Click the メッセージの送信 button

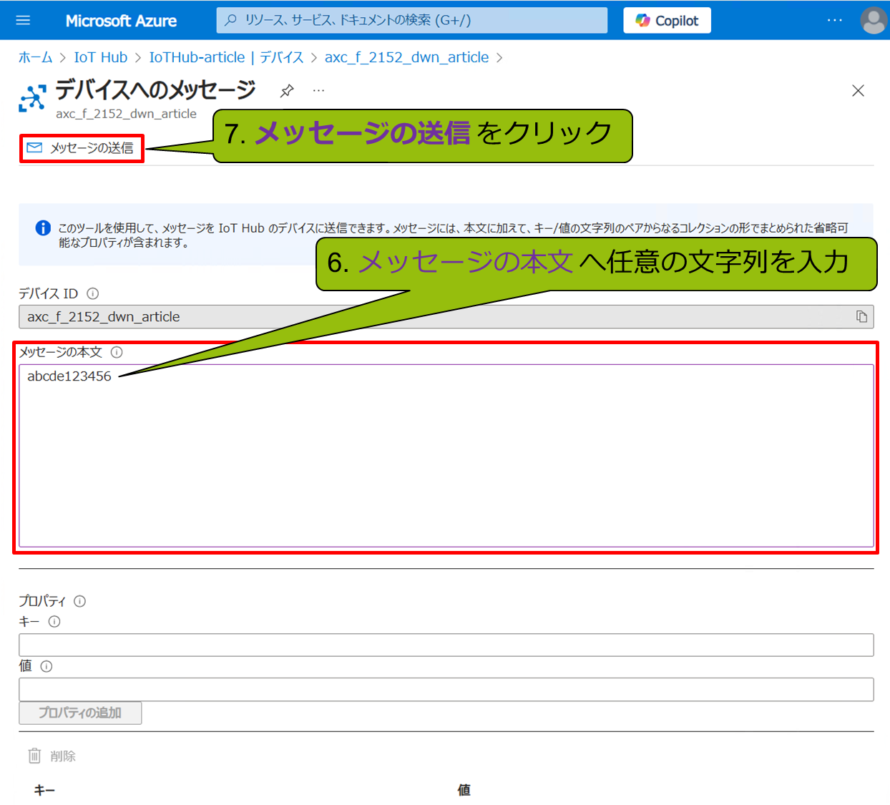click(81, 147)
